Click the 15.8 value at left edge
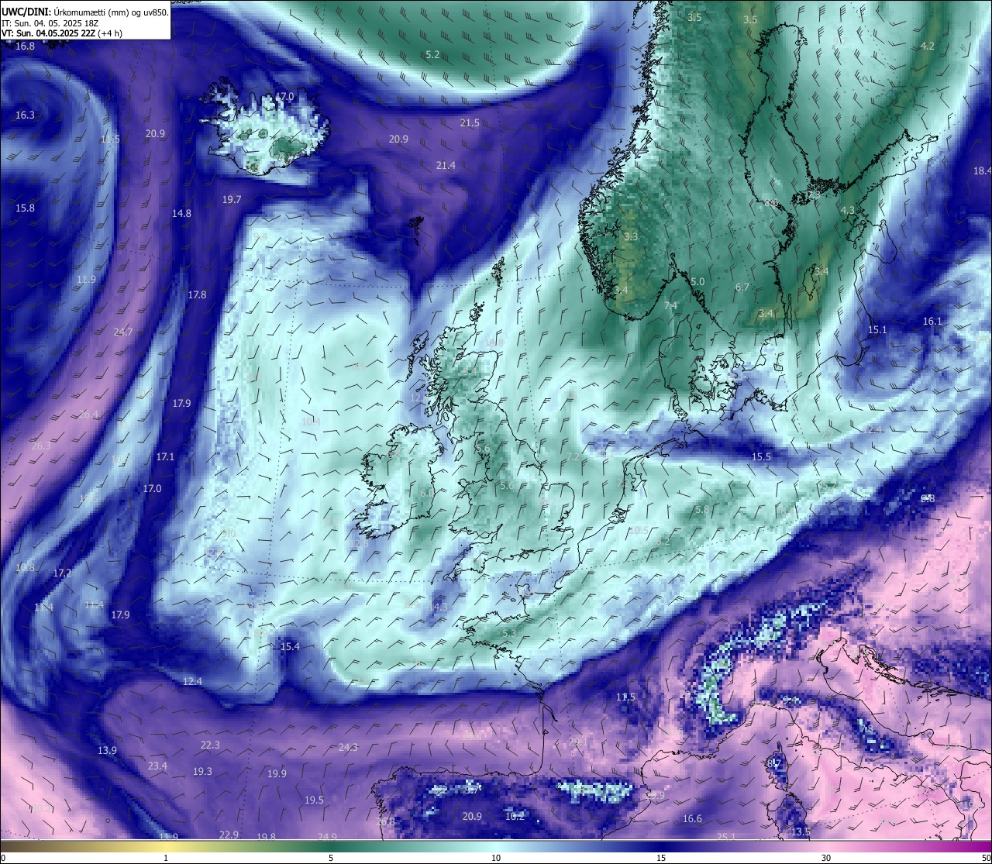Screen dimensions: 992x864 25,208
